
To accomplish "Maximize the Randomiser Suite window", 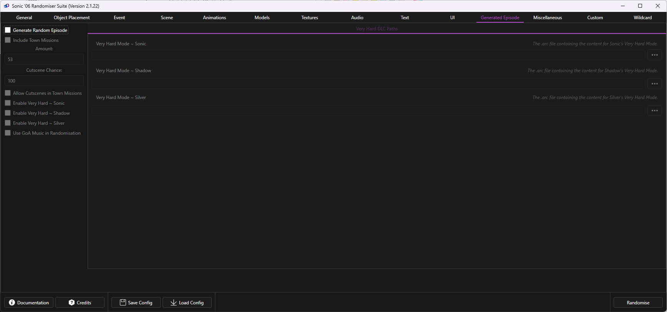I will click(640, 6).
